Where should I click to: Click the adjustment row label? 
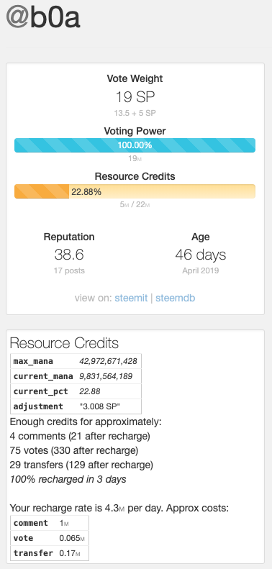click(x=38, y=406)
